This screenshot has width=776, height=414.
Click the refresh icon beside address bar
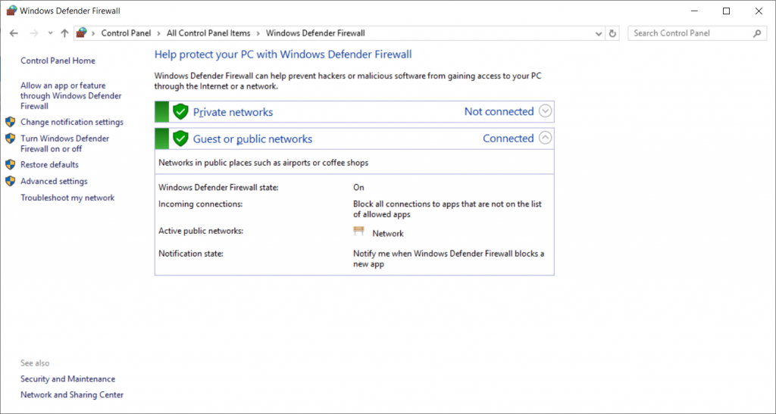[x=612, y=33]
